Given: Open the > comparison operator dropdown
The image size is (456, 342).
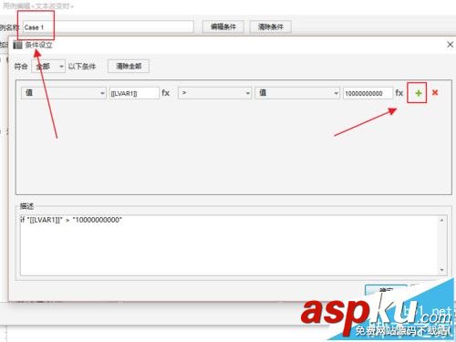Looking at the screenshot, I should pyautogui.click(x=214, y=93).
